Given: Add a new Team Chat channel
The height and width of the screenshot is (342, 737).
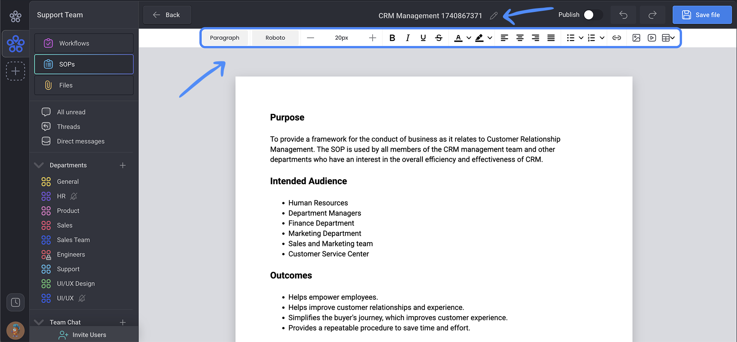Looking at the screenshot, I should point(123,322).
